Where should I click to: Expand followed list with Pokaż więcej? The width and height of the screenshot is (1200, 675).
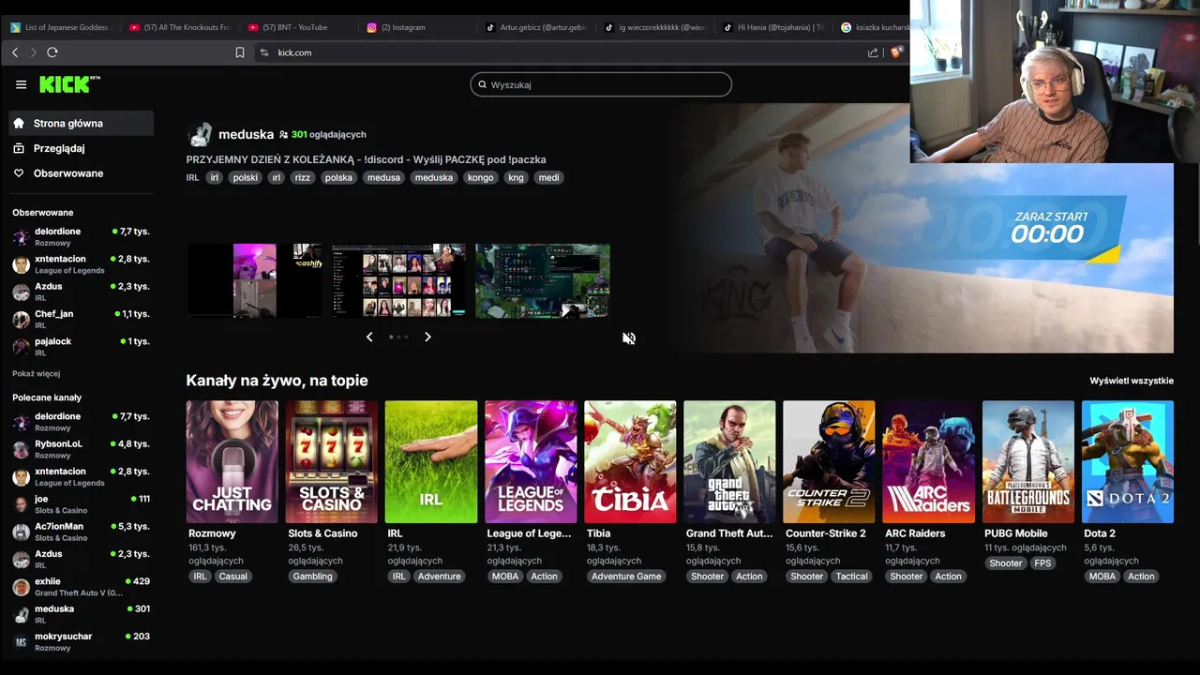37,373
